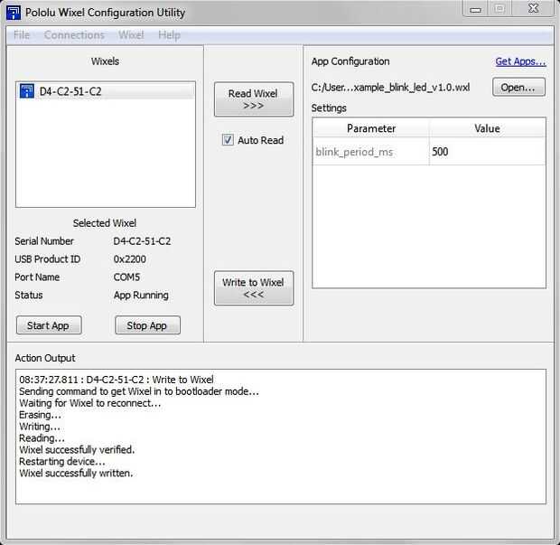Click the 'Writing...' log line
Screen dimensions: 560x545
[x=40, y=427]
